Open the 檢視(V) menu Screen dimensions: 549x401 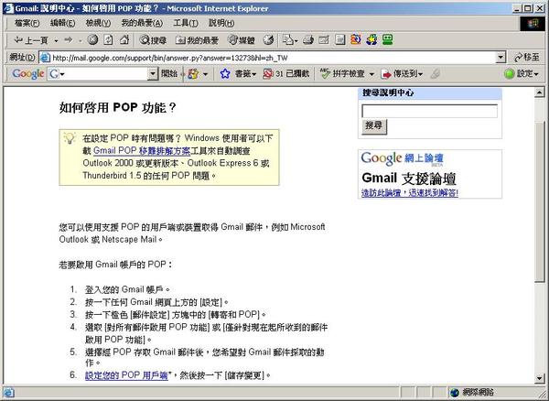(x=99, y=23)
